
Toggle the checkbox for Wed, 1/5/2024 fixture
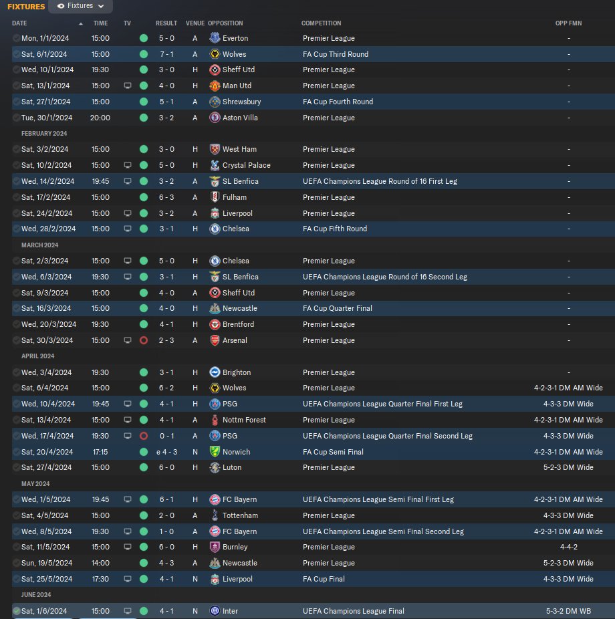click(16, 499)
